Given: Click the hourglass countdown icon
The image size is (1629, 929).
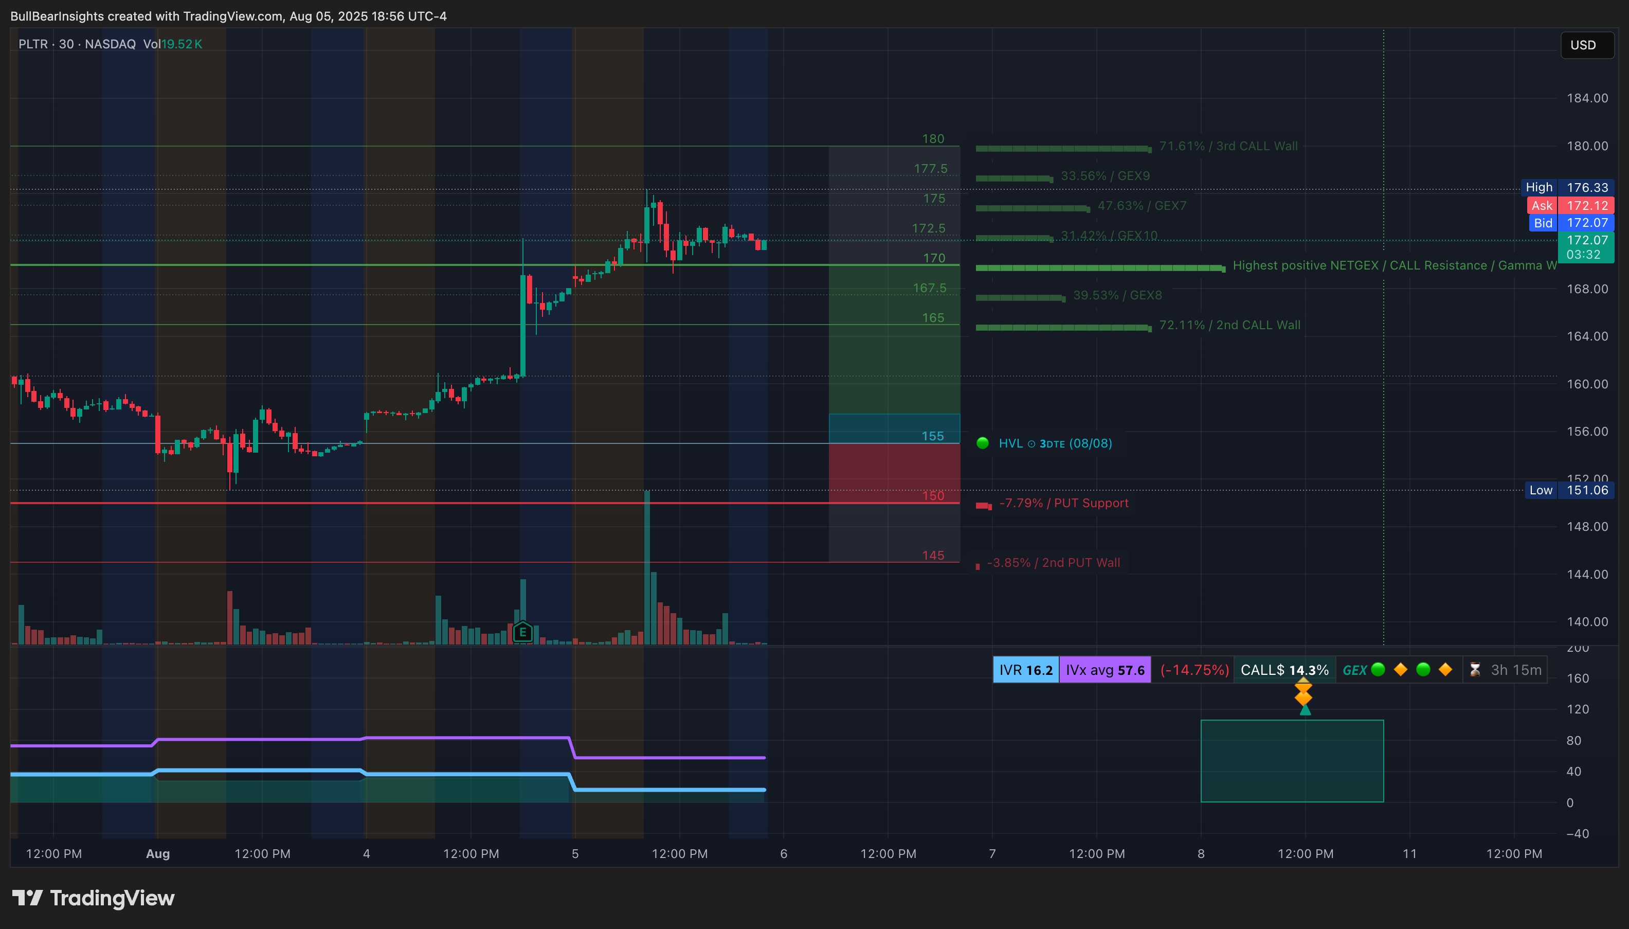Looking at the screenshot, I should click(x=1475, y=670).
